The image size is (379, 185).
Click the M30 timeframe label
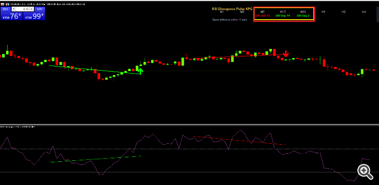coord(303,12)
